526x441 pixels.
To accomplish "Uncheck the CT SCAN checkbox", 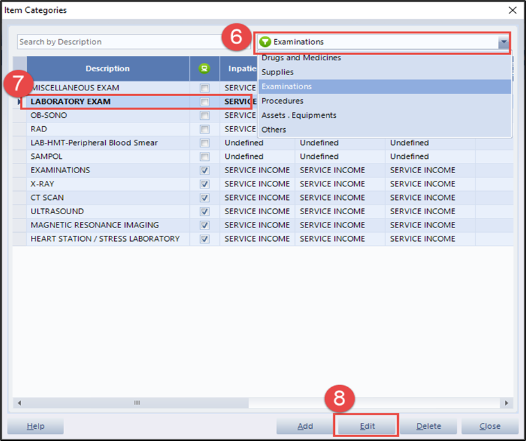I will 205,198.
